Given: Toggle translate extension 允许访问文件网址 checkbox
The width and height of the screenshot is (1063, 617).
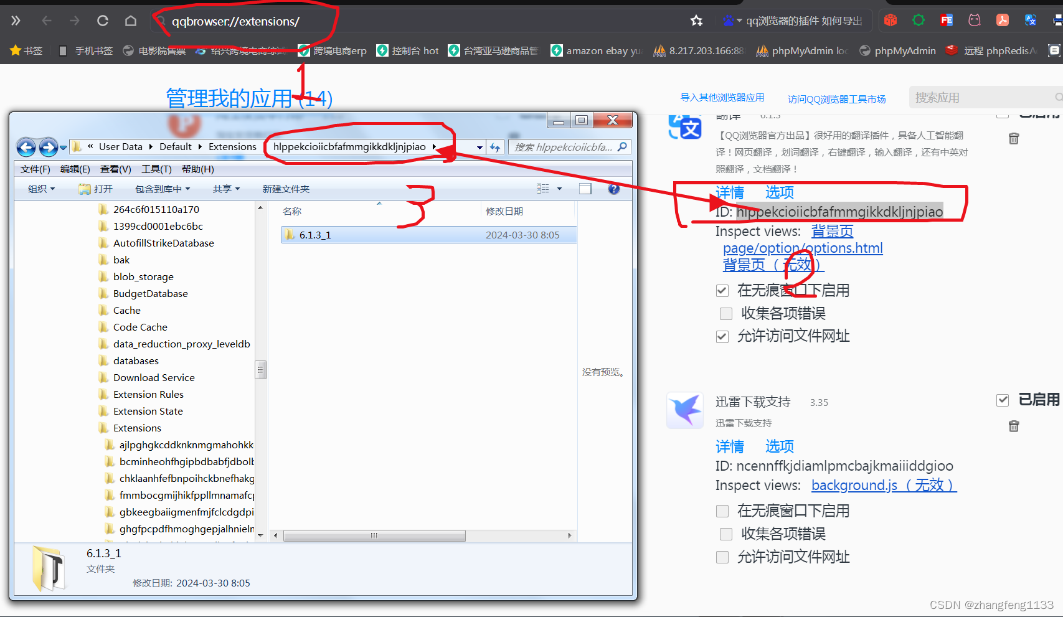Looking at the screenshot, I should point(722,337).
